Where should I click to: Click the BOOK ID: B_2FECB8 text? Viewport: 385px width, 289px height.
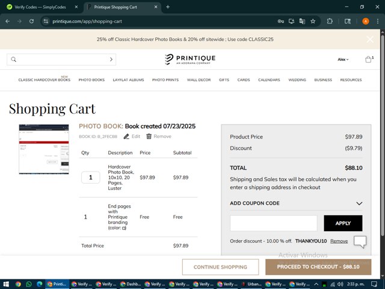tap(98, 137)
